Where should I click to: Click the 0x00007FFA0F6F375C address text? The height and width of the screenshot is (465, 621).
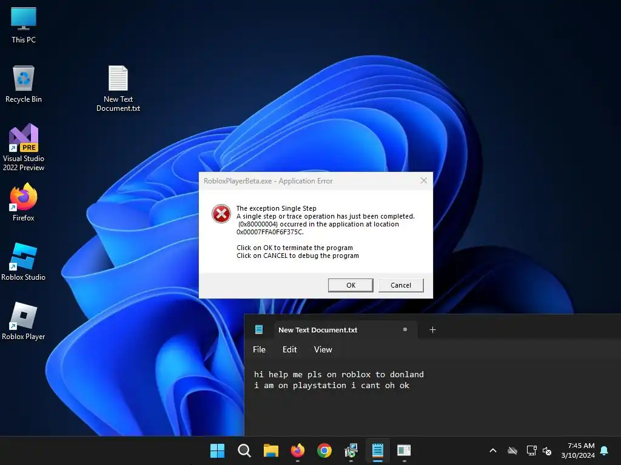[269, 232]
